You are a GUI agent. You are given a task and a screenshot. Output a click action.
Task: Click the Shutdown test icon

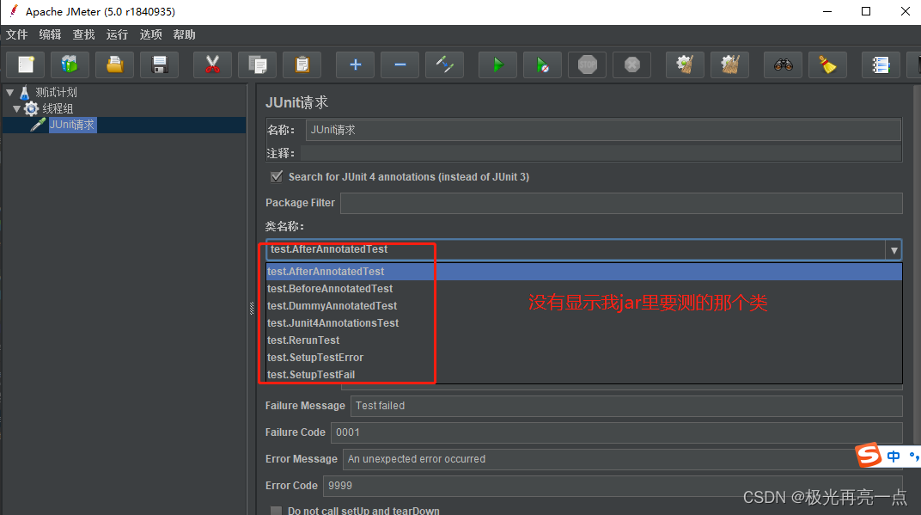631,64
